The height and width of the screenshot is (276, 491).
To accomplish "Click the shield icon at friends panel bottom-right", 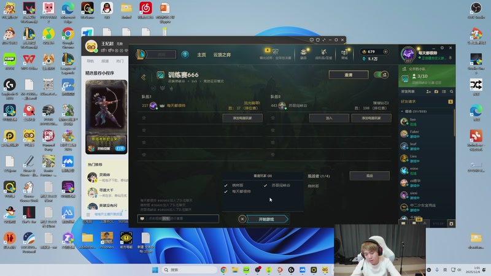I will pyautogui.click(x=451, y=223).
